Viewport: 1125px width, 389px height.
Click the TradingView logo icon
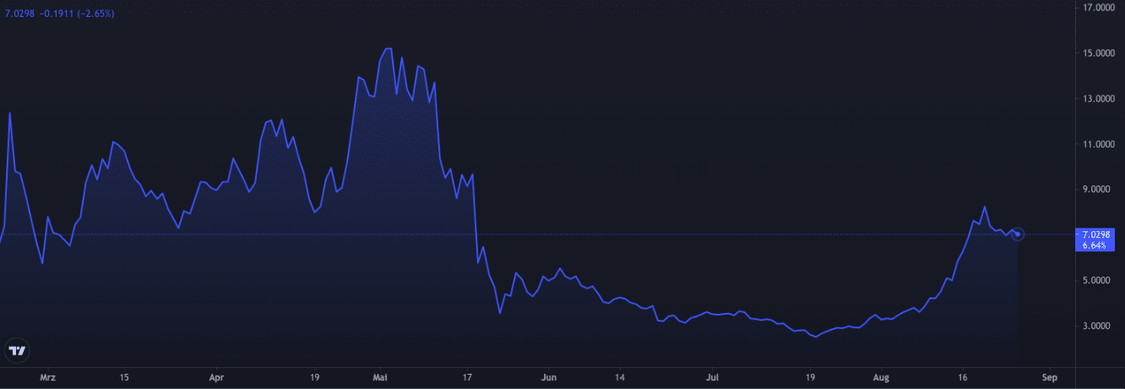click(x=17, y=350)
